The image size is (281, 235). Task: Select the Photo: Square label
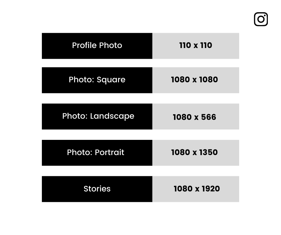tap(97, 80)
